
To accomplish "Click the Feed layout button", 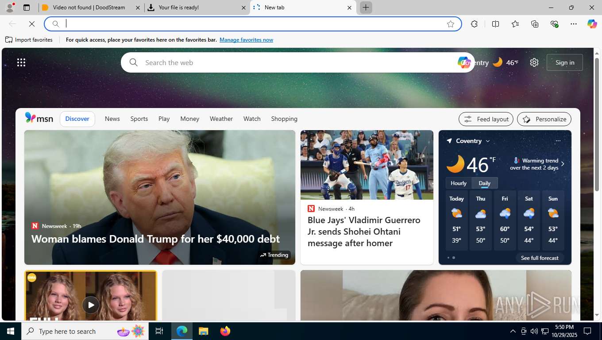I will (x=486, y=119).
